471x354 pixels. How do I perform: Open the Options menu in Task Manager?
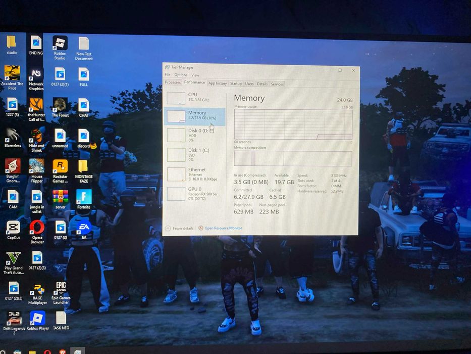(181, 75)
